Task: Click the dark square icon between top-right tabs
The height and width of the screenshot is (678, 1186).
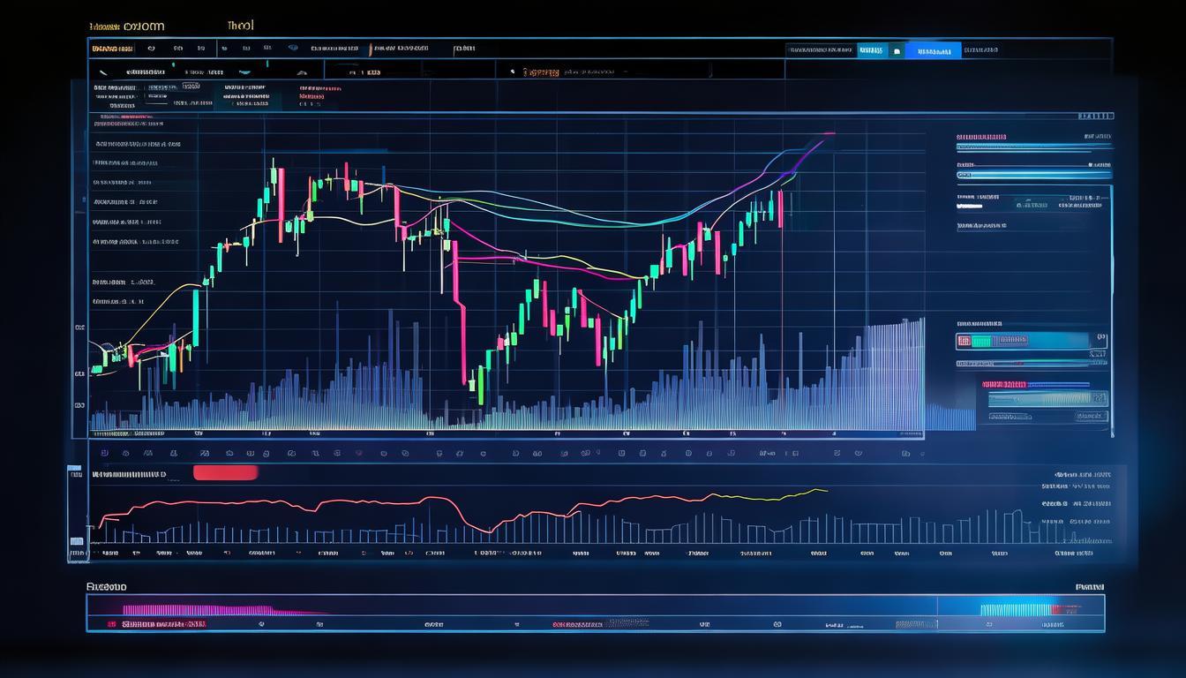Action: (897, 51)
